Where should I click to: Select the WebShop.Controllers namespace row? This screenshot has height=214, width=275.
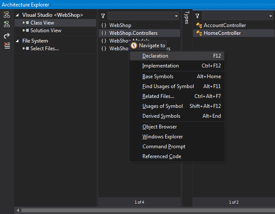(x=139, y=33)
